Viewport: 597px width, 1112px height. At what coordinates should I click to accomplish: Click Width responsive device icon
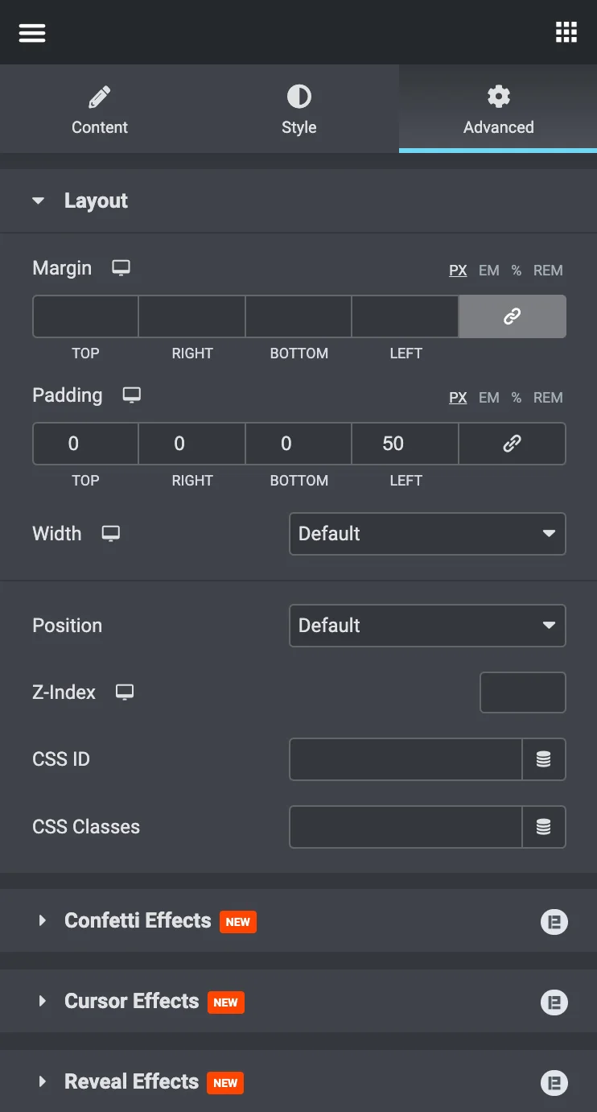point(111,534)
